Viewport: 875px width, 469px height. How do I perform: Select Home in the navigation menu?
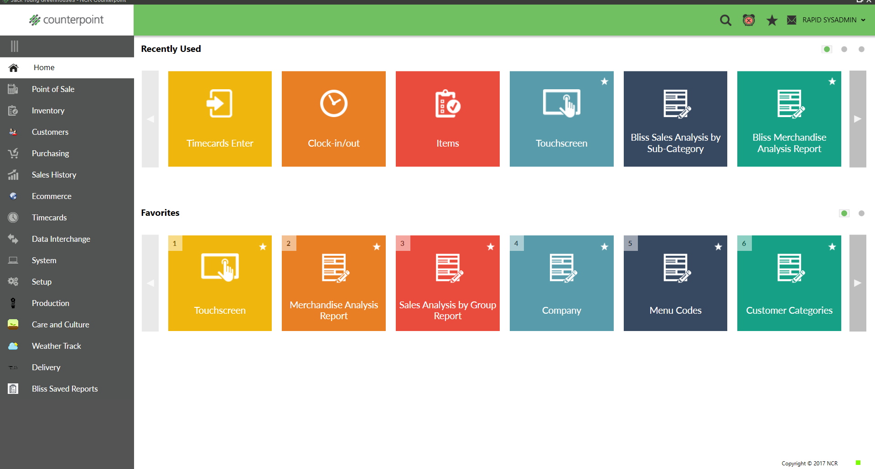click(x=44, y=67)
